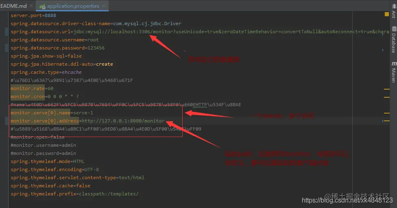
Task: Click spring.thymeleaf.encoding=UTF-8 line
Action: (x=55, y=169)
